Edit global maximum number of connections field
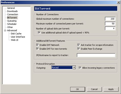The width and height of the screenshot is (121, 94). tap(110, 19)
